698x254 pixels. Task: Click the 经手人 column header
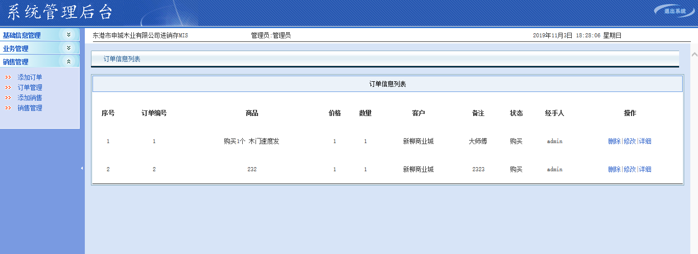[554, 113]
